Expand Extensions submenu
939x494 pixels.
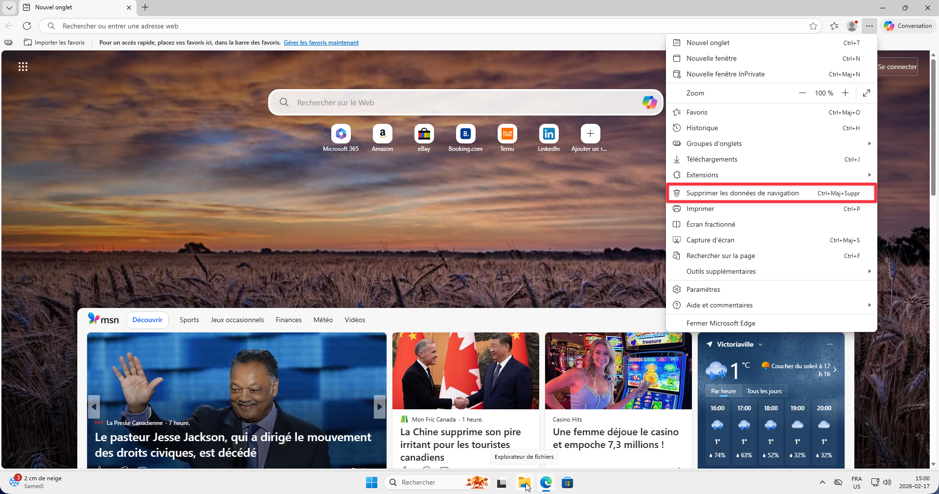(772, 175)
